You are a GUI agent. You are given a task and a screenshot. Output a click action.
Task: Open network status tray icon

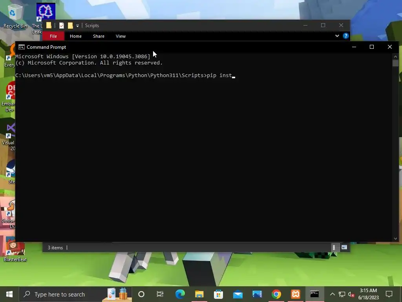tap(342, 294)
